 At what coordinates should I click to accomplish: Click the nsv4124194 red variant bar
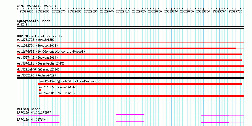(x=140, y=84)
